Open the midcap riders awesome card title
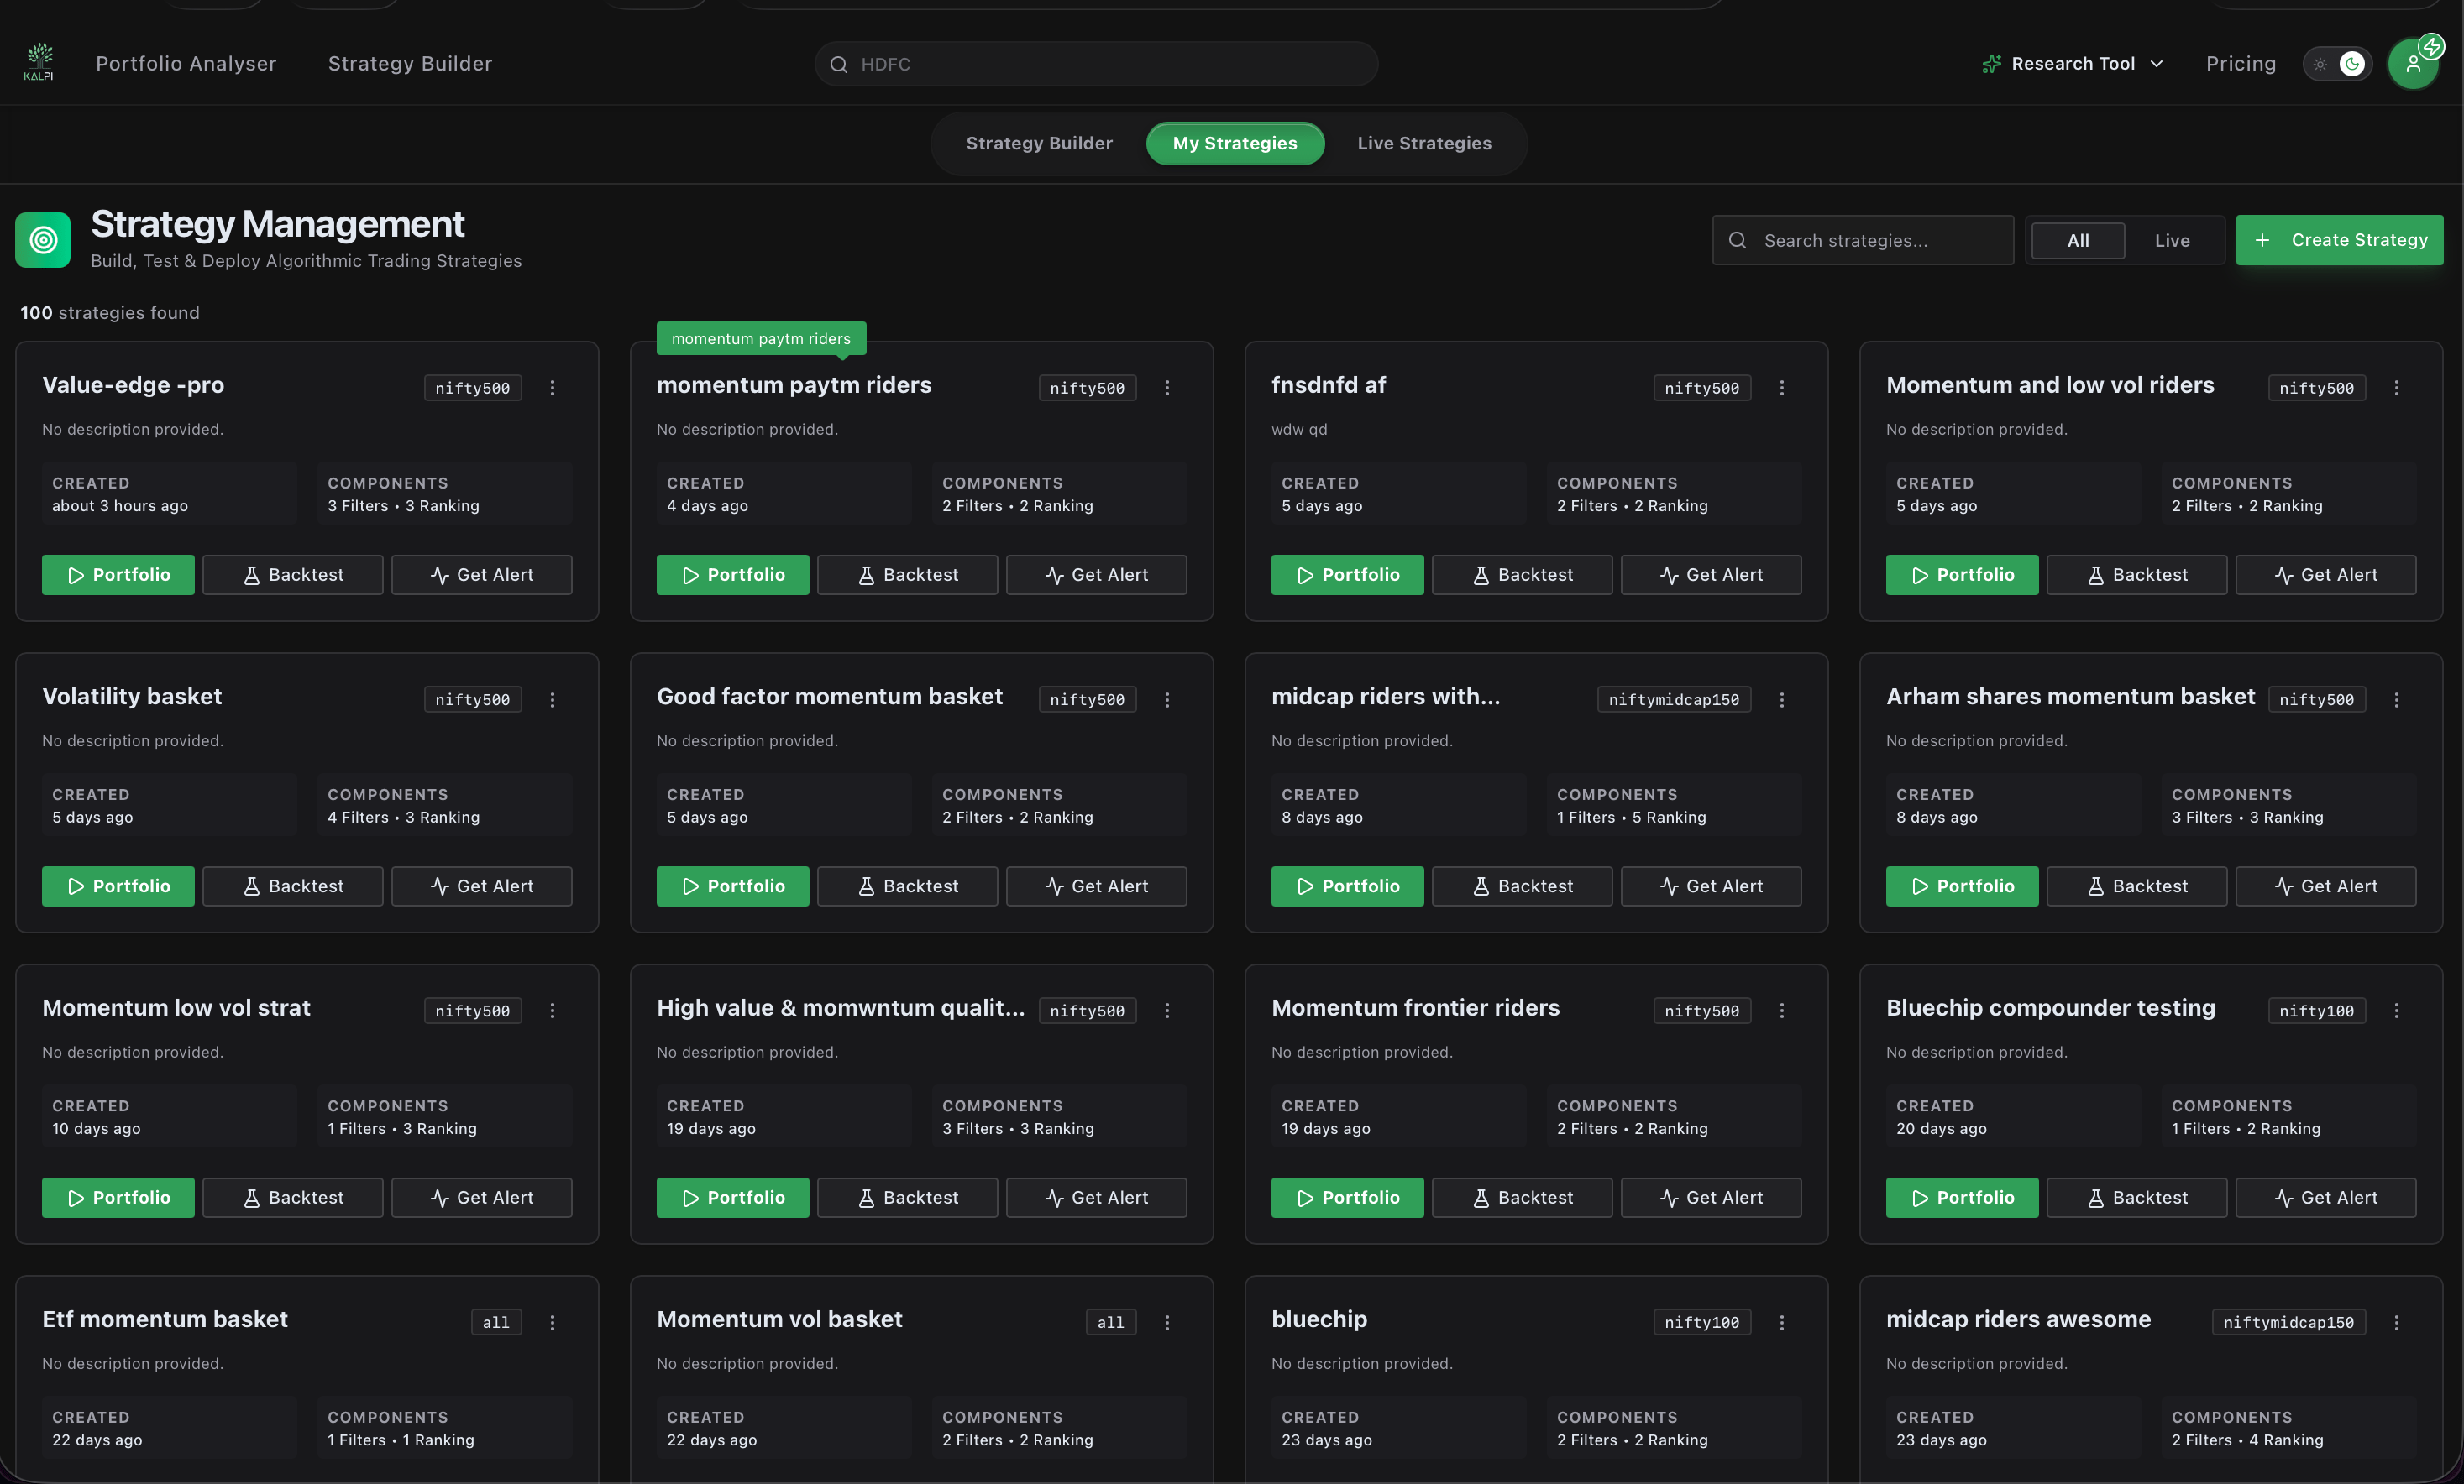This screenshot has width=2464, height=1484. click(2018, 1319)
